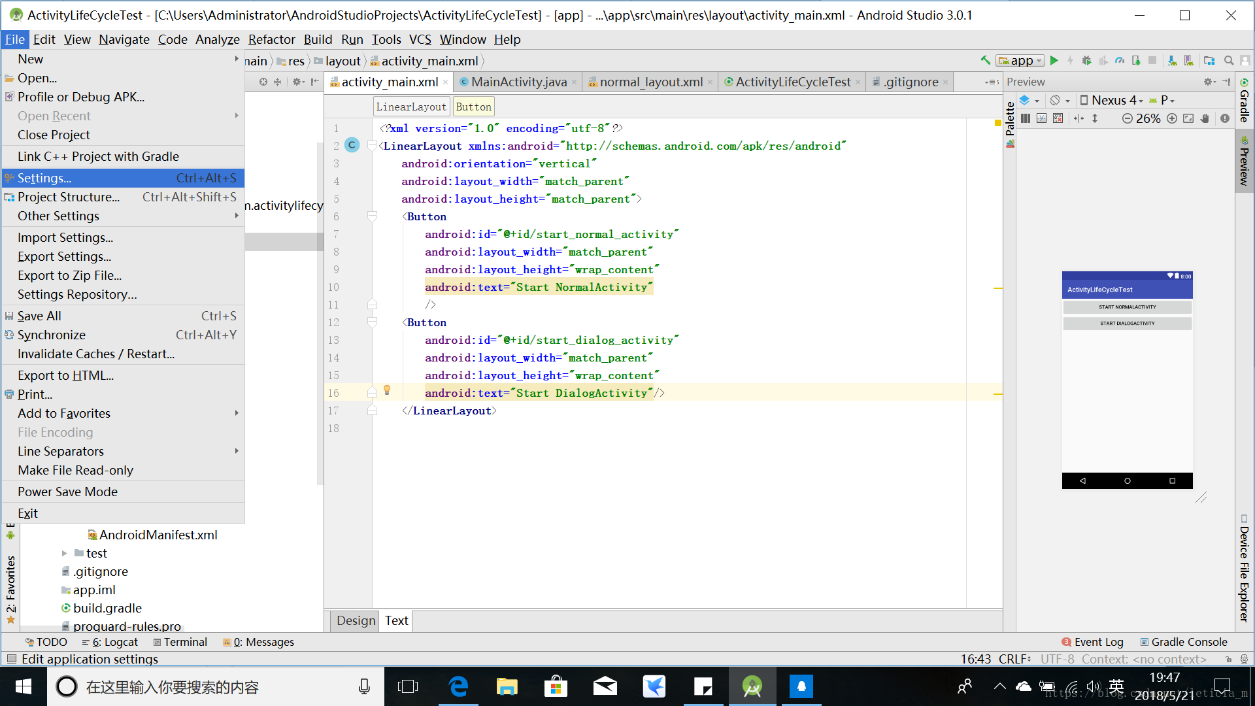Click the yellow lightbulb intention icon
Screen dimensions: 1255x706
tap(387, 390)
